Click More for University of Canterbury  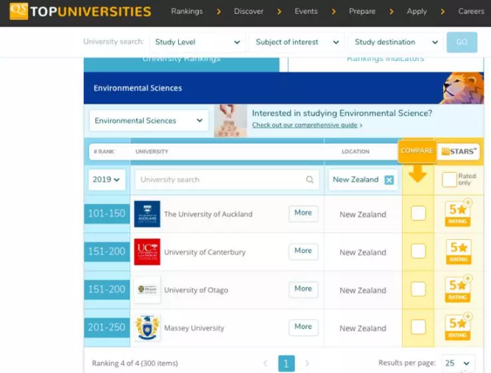[303, 251]
